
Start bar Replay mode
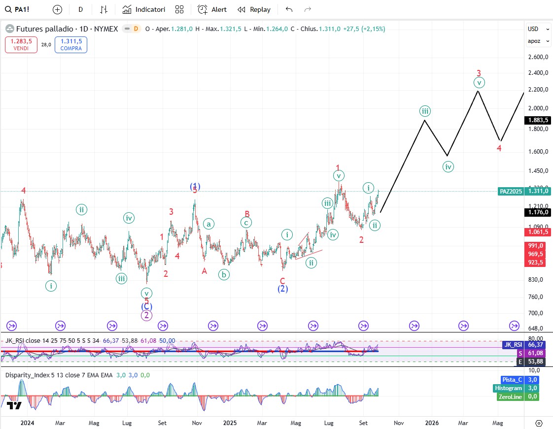click(x=254, y=9)
